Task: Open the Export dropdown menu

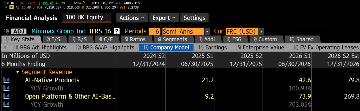Action: click(x=164, y=18)
